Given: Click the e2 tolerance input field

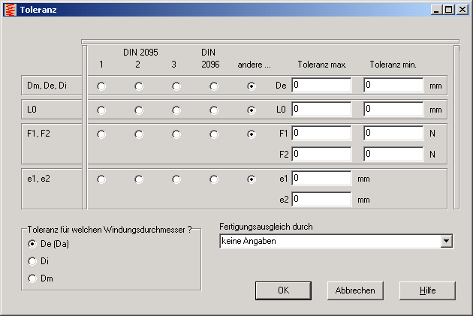Looking at the screenshot, I should (321, 200).
